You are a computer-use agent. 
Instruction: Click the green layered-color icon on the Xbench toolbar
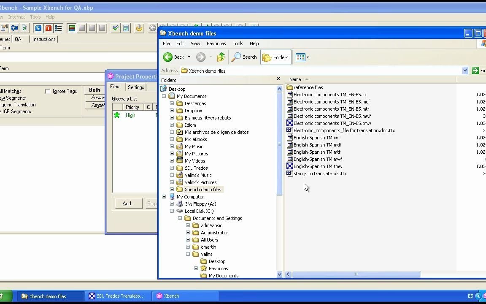(71, 27)
